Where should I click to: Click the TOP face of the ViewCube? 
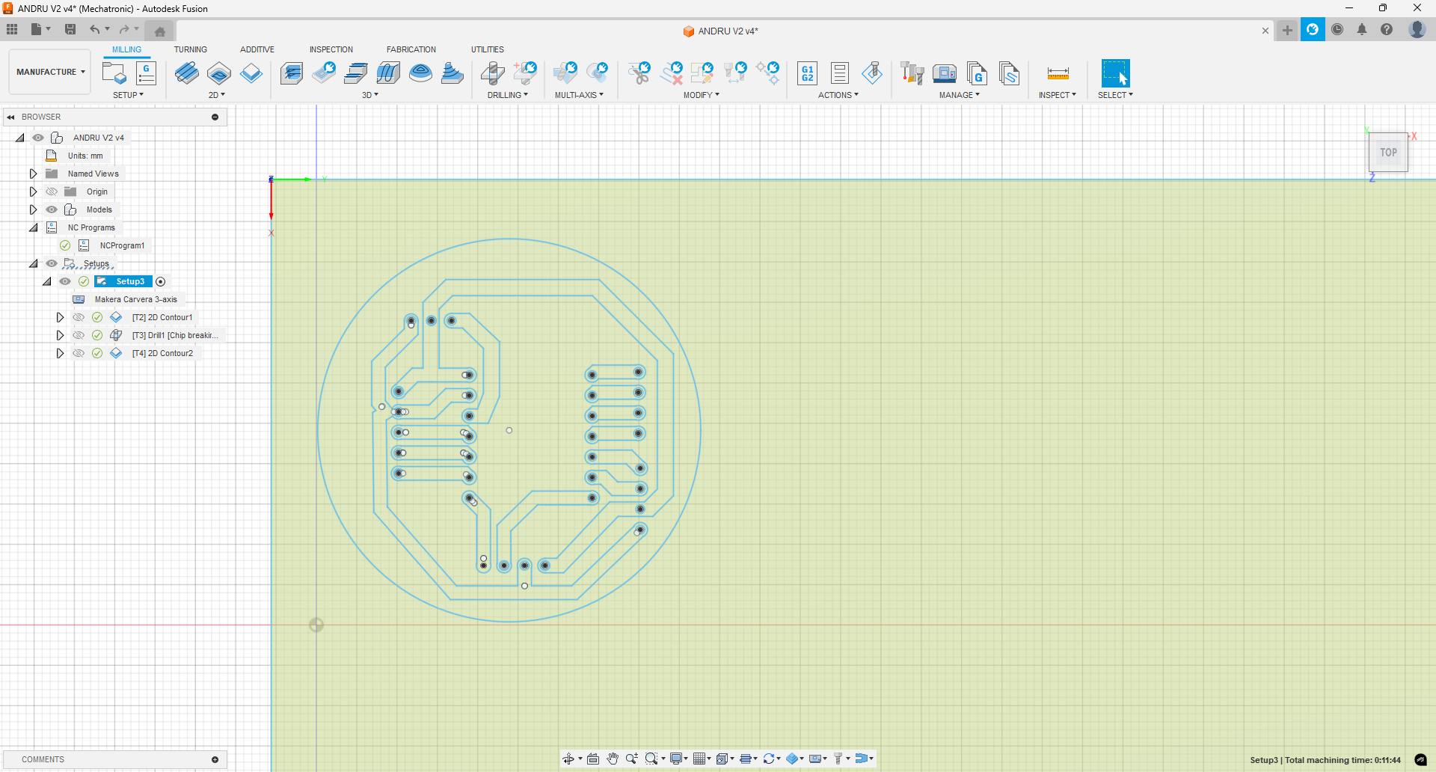(1388, 153)
